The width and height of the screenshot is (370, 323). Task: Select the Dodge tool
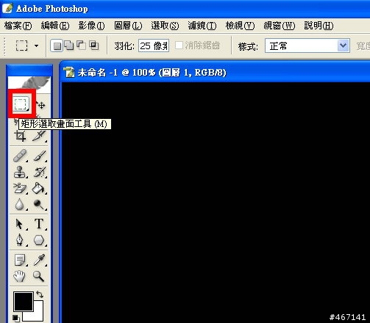39,205
